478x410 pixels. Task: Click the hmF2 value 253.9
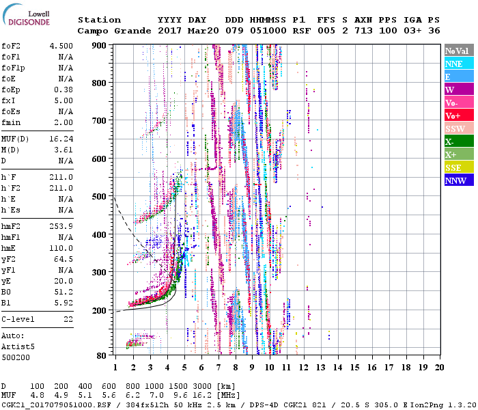tap(61, 226)
